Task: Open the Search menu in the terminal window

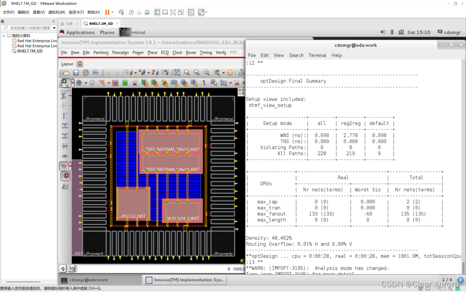Action: pos(296,55)
